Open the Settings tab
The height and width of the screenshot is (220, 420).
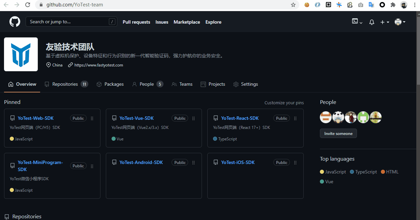246,84
